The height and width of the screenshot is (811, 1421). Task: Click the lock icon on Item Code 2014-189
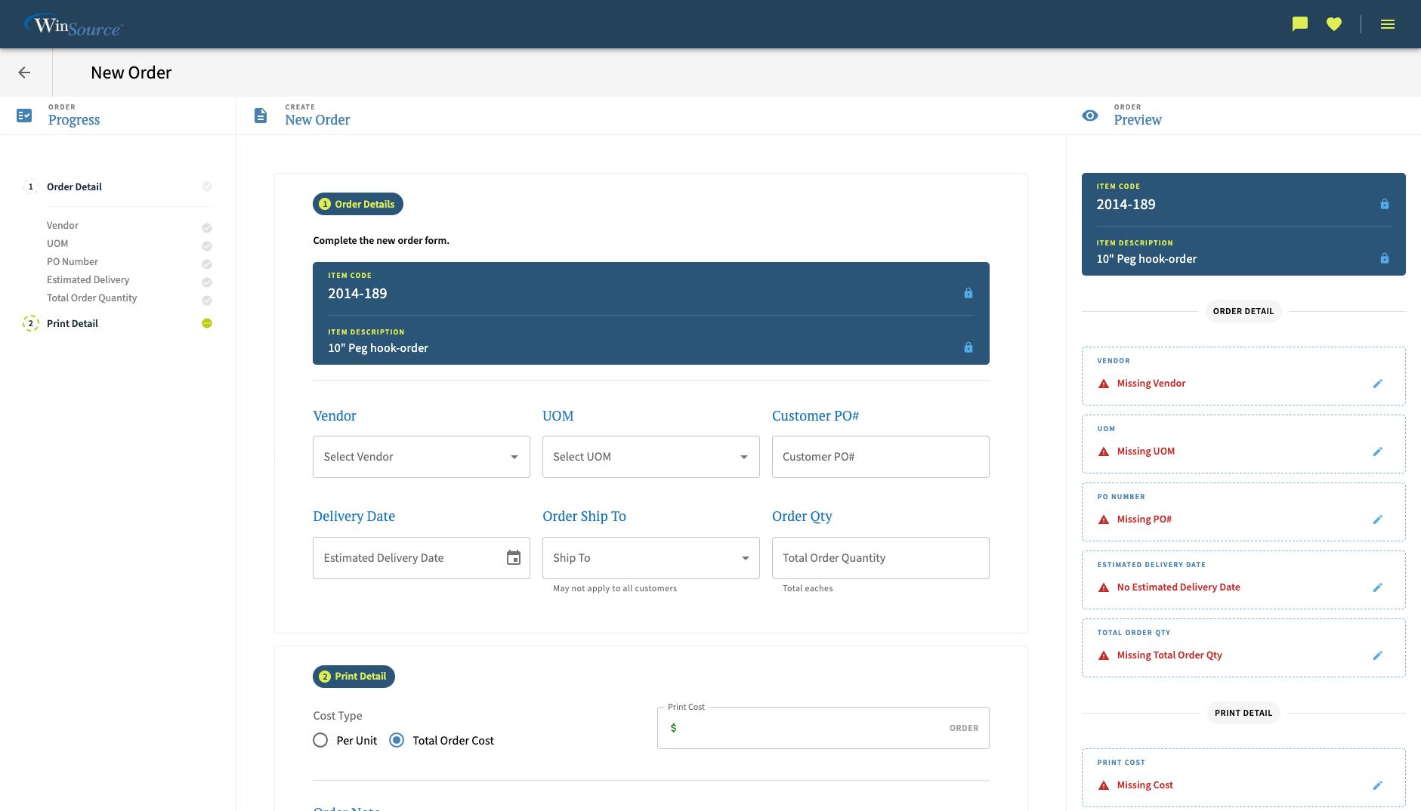click(x=968, y=293)
